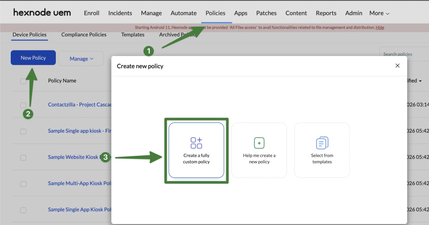Screen dimensions: 429x225
Task: Open the Sample Multi-App Kiosk policy
Action: 79,183
